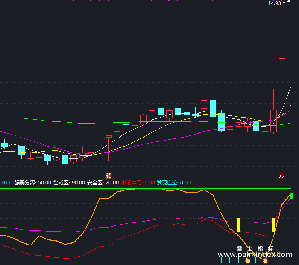This screenshot has width=299, height=265.
Task: Click the 警戒区: 90.00 indicator label
Action: [69, 183]
